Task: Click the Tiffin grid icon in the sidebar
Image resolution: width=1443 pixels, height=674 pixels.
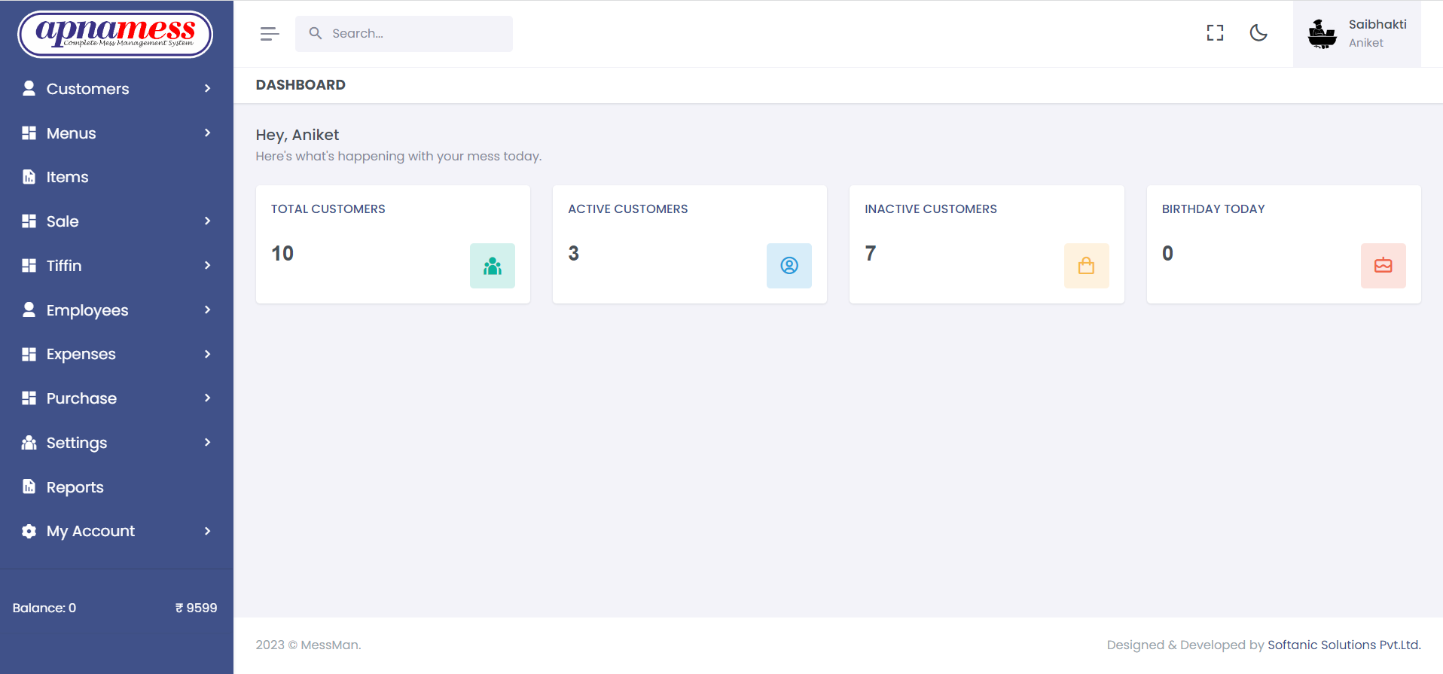Action: 29,265
